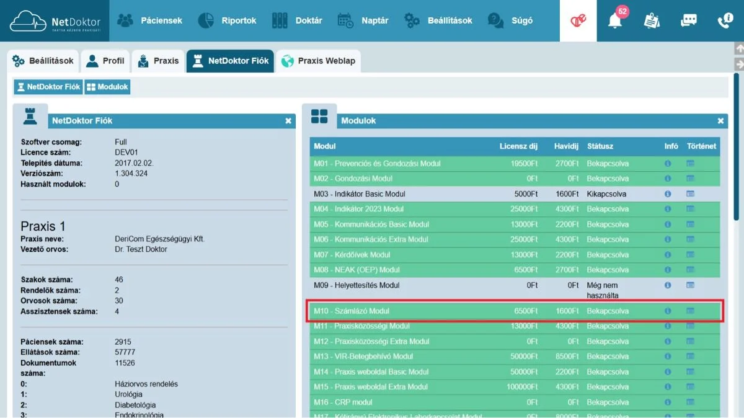
Task: Select the M05 - Kommunikációs Basic Modul row
Action: (515, 225)
